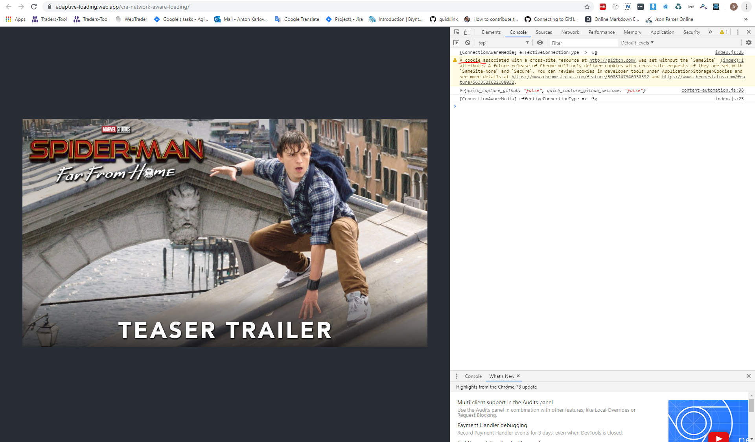Open the Google Translate bookmark
755x442 pixels.
[297, 19]
